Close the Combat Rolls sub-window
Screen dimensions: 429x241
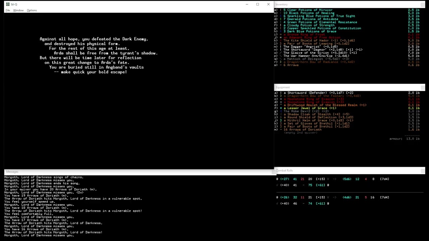pos(423,171)
